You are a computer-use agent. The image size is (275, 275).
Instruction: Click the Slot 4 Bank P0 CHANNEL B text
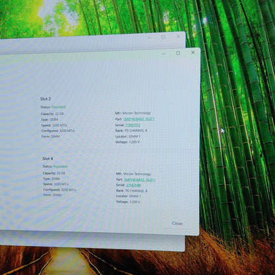pyautogui.click(x=132, y=190)
